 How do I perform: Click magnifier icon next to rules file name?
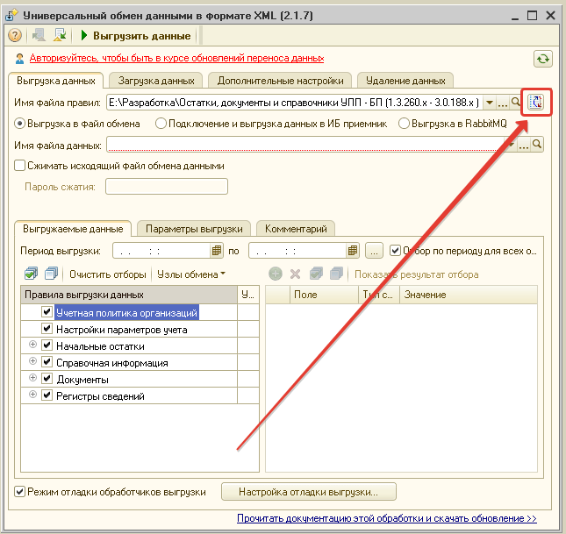click(517, 103)
